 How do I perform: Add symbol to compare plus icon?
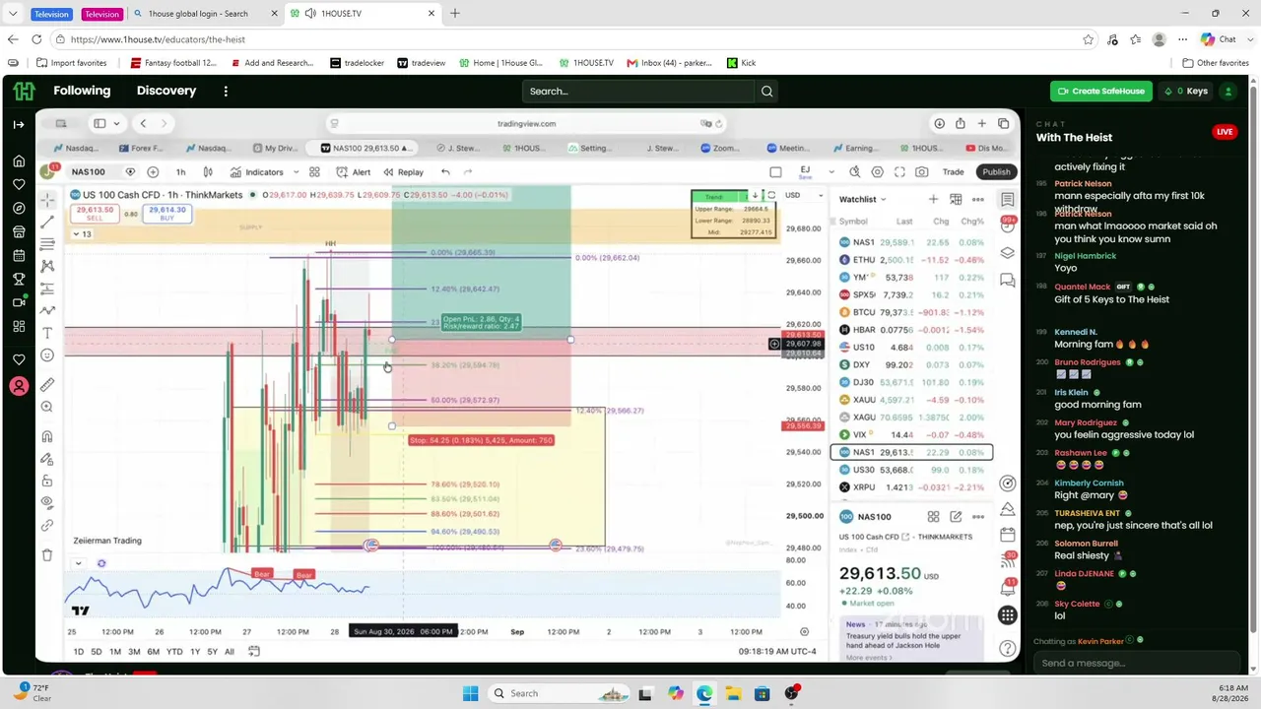click(x=153, y=172)
